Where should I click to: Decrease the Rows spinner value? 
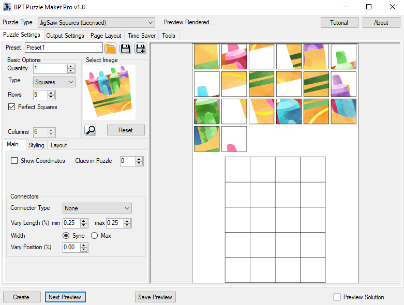[x=51, y=97]
